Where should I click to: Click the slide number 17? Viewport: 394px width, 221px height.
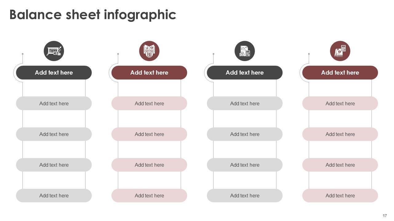coord(385,216)
